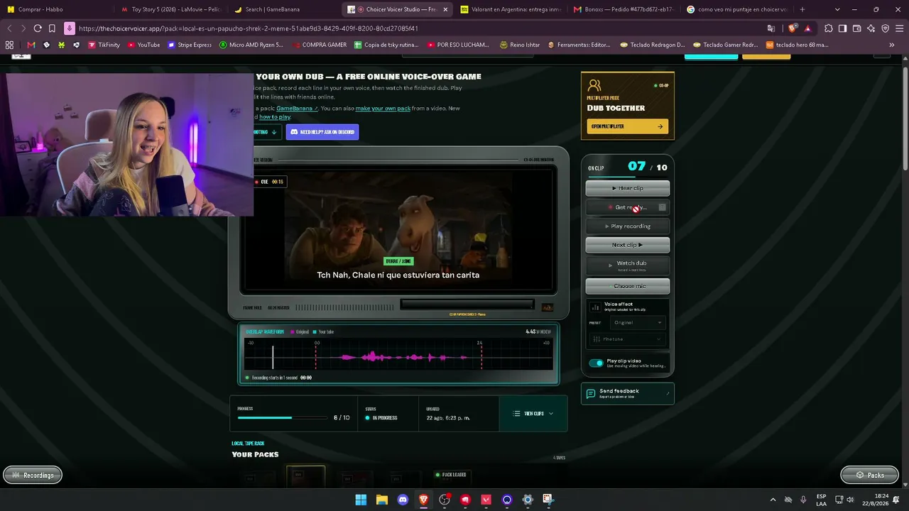Open File Explorer from the taskbar
909x511 pixels.
(382, 500)
